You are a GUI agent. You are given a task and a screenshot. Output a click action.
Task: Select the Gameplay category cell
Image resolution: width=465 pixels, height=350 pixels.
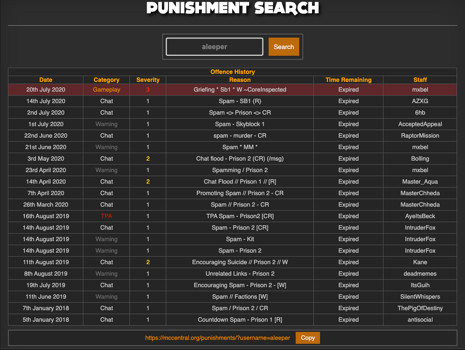click(106, 89)
